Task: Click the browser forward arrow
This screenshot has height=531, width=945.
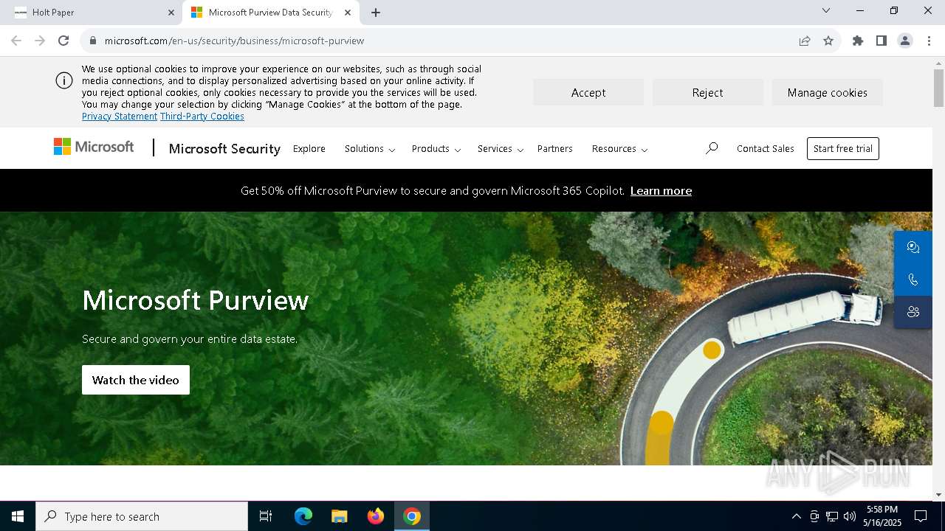Action: pyautogui.click(x=40, y=41)
